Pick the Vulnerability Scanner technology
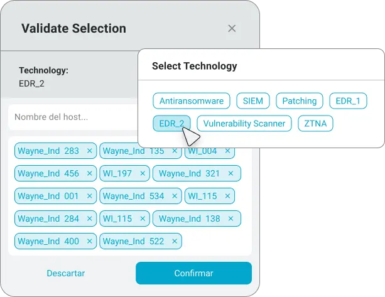385x297 pixels. tap(244, 123)
